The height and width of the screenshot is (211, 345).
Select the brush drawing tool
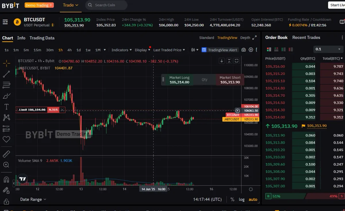pyautogui.click(x=6, y=96)
